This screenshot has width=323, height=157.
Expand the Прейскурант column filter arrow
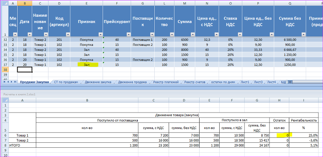tap(128, 34)
